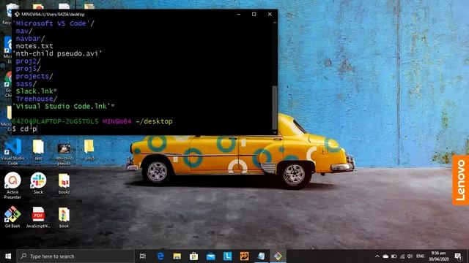Click the 'navbar/' directory listing line
Image resolution: width=469 pixels, height=263 pixels.
pos(30,39)
